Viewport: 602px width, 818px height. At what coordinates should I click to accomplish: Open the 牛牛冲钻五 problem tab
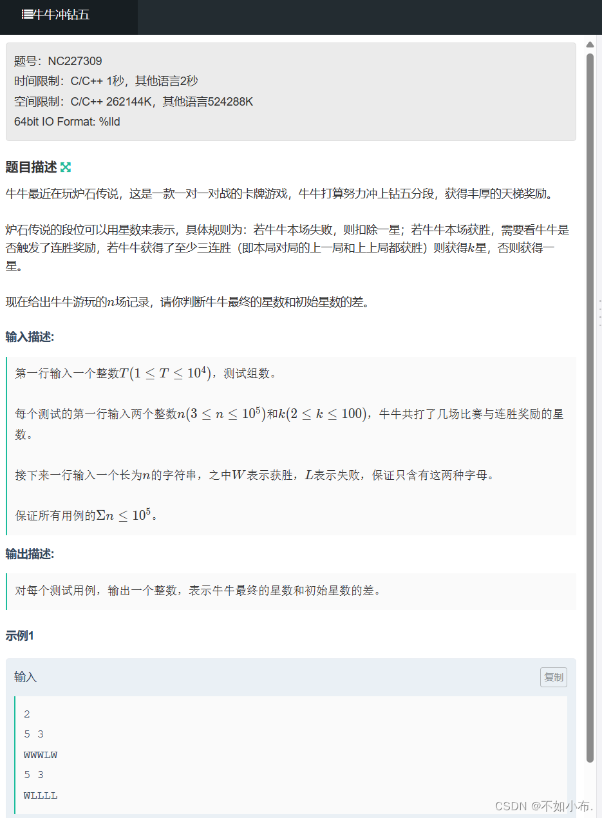point(69,17)
